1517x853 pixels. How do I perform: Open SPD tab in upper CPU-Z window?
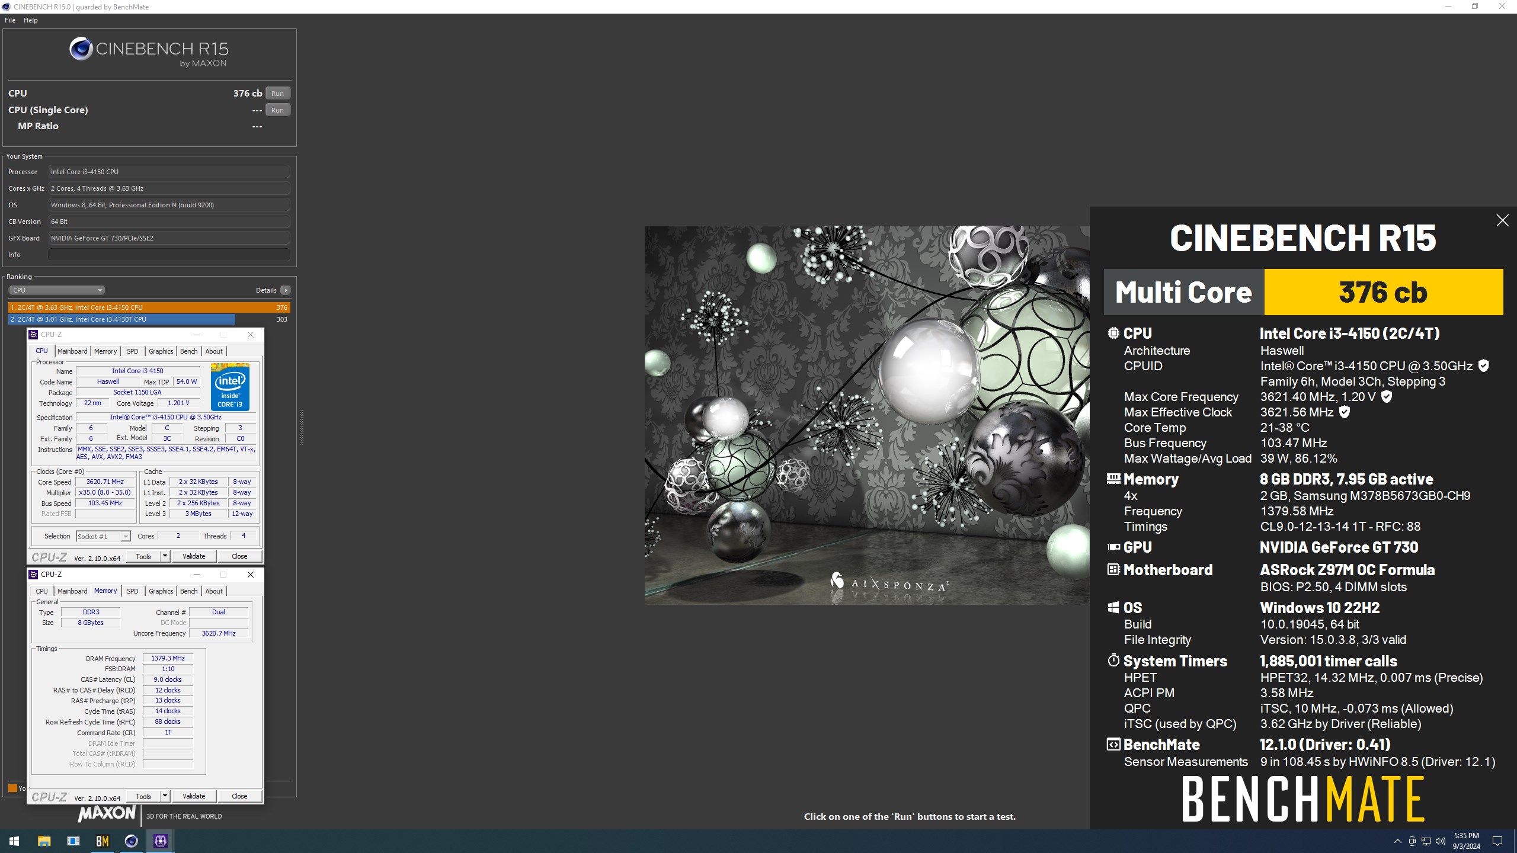click(x=133, y=351)
